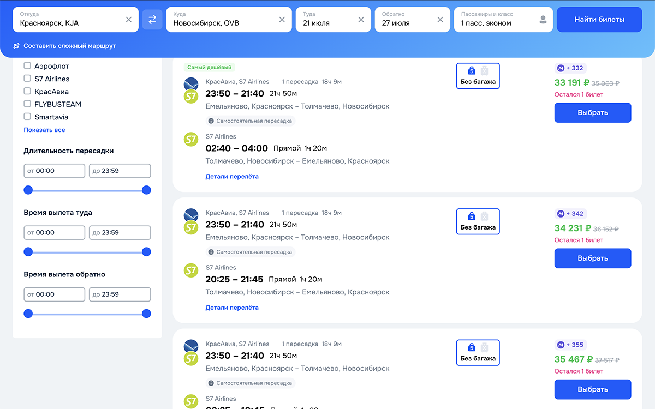
Task: Click crossed baggage icon in 34 231 ₽ offer
Action: 484,216
